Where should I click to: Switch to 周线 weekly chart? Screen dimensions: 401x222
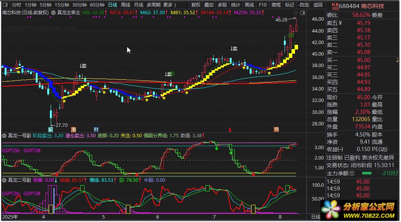tap(126, 5)
